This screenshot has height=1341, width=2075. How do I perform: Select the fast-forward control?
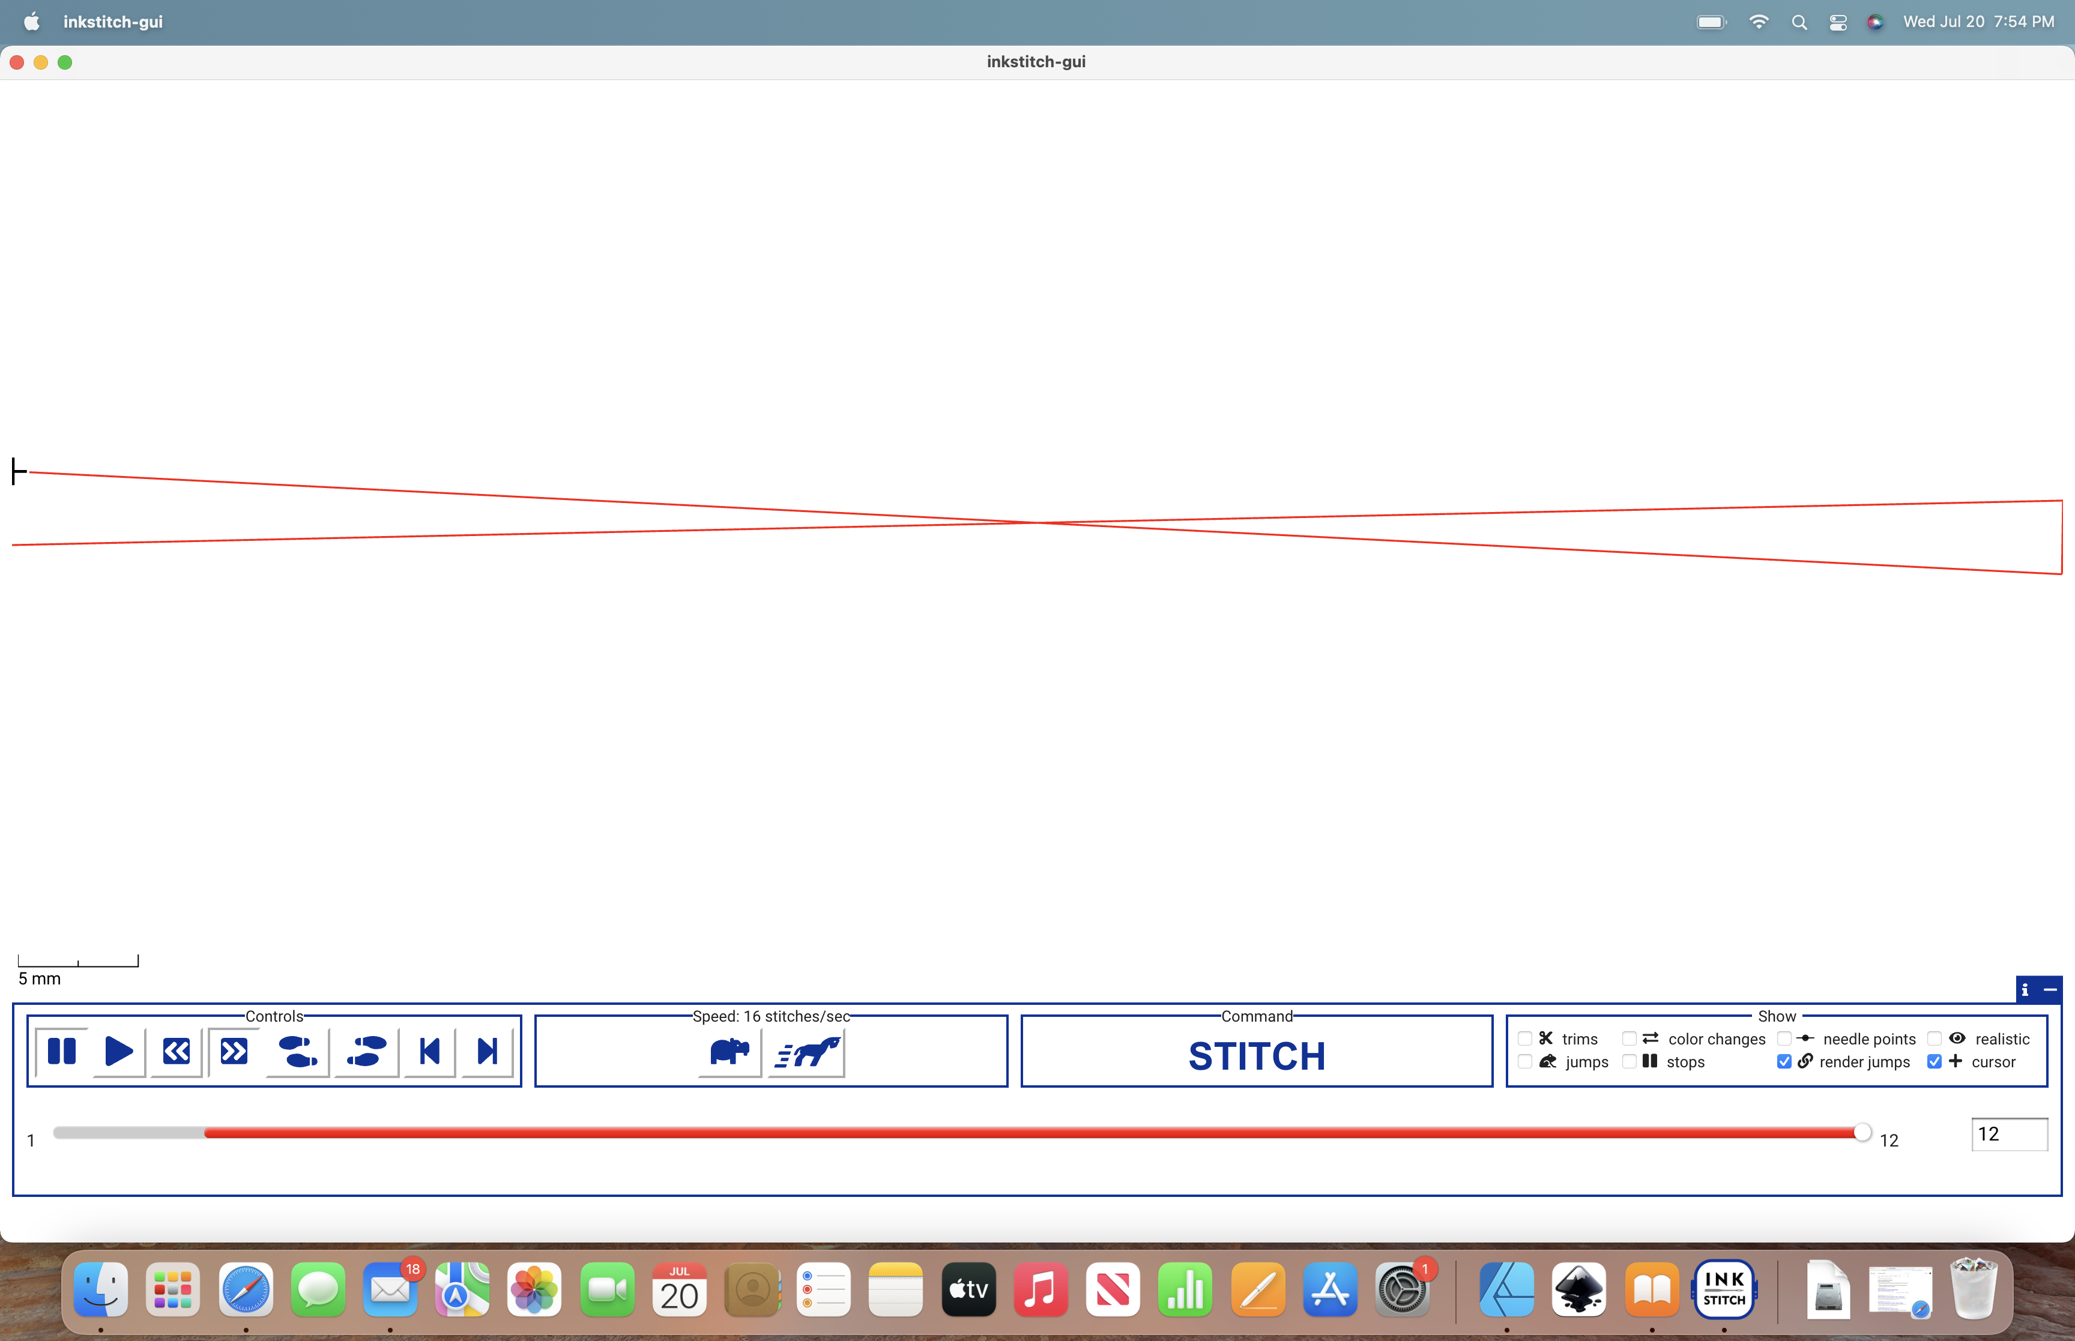232,1051
